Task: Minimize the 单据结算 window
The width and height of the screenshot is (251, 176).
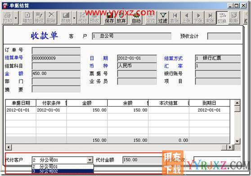Action: pyautogui.click(x=230, y=6)
